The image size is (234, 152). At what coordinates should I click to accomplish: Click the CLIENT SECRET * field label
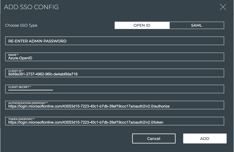pyautogui.click(x=19, y=87)
